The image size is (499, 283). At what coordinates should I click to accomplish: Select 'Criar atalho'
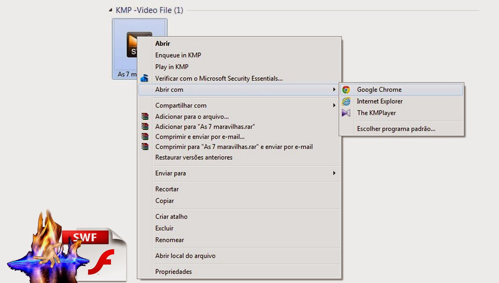(x=171, y=217)
